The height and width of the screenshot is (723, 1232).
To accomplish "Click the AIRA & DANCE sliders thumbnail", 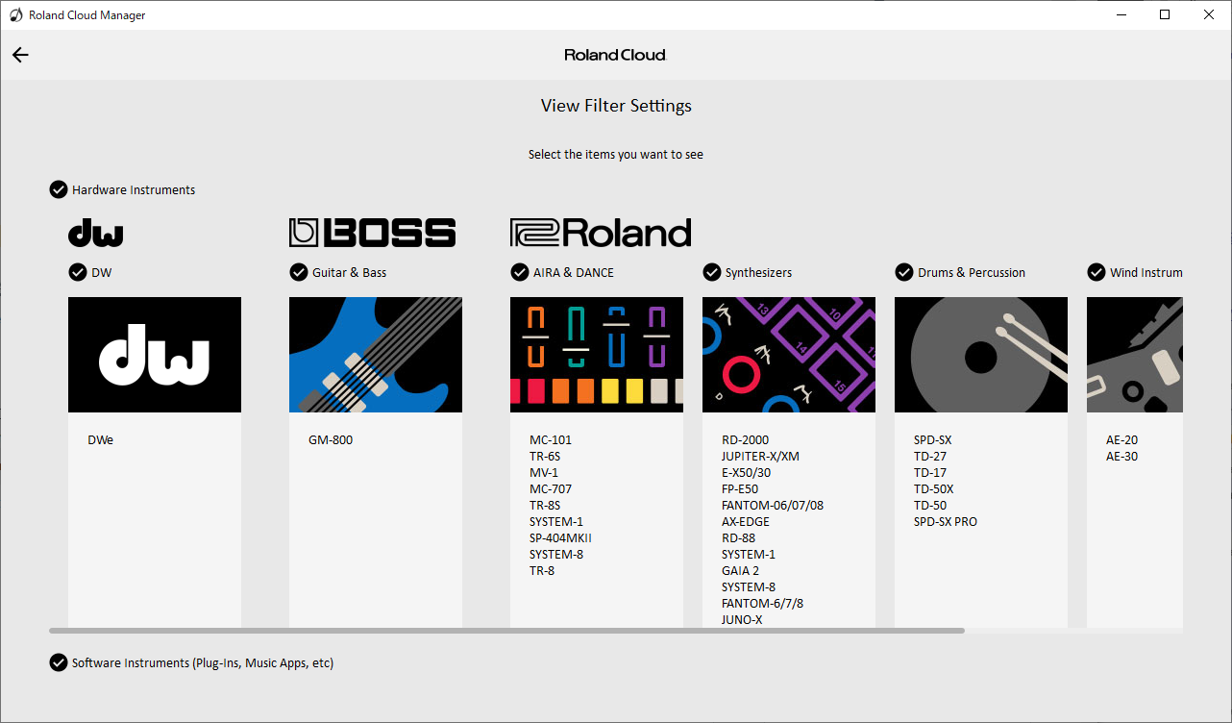I will tap(597, 355).
